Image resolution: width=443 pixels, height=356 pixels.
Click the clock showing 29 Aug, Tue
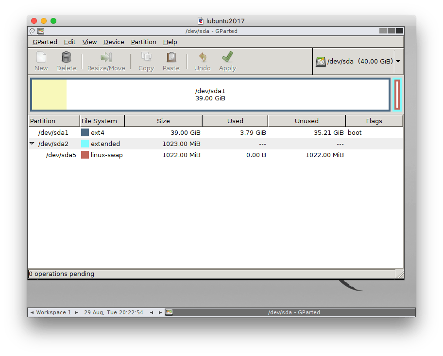pos(114,312)
